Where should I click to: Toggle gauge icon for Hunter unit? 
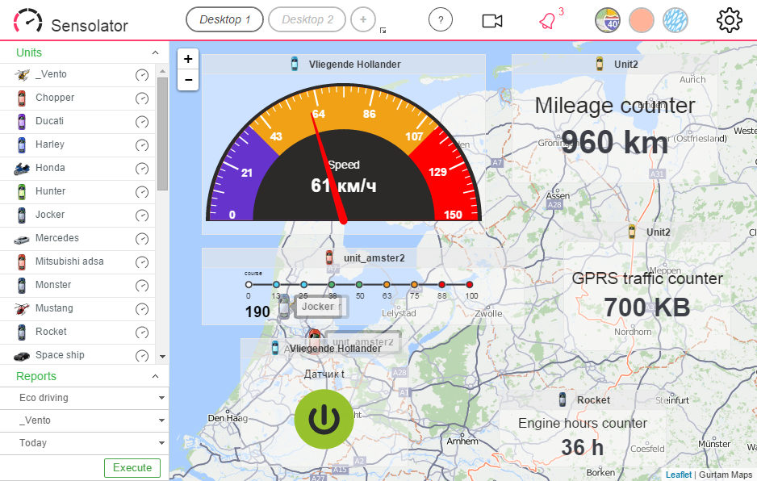coord(142,192)
